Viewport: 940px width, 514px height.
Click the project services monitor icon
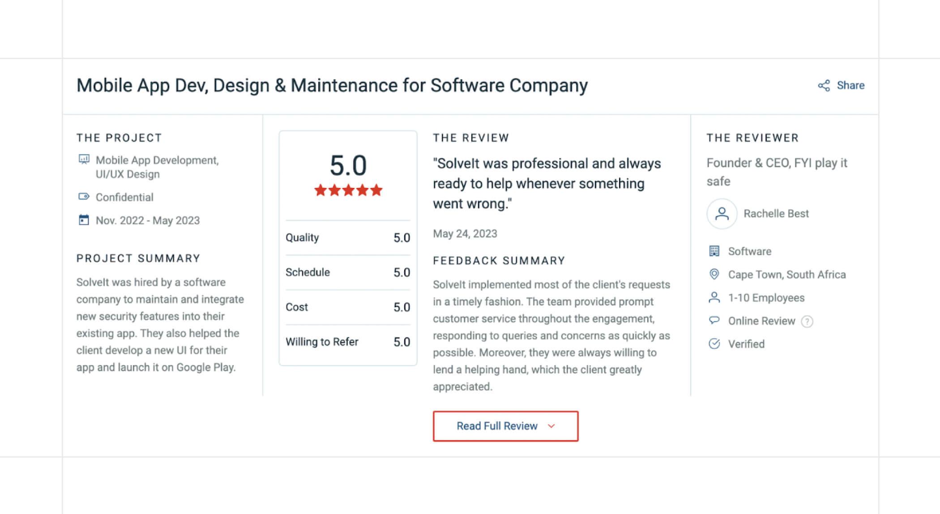click(x=84, y=160)
